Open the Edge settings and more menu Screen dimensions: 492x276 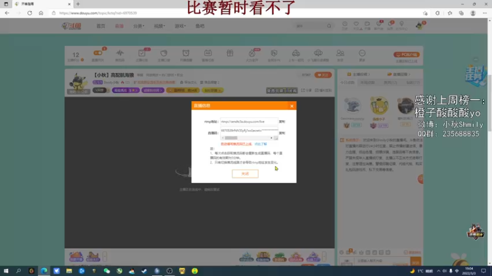click(485, 13)
